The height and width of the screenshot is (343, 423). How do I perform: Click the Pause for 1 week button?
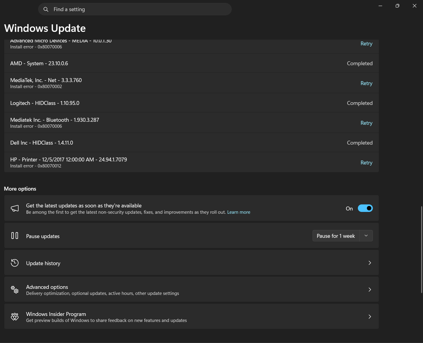tap(336, 236)
